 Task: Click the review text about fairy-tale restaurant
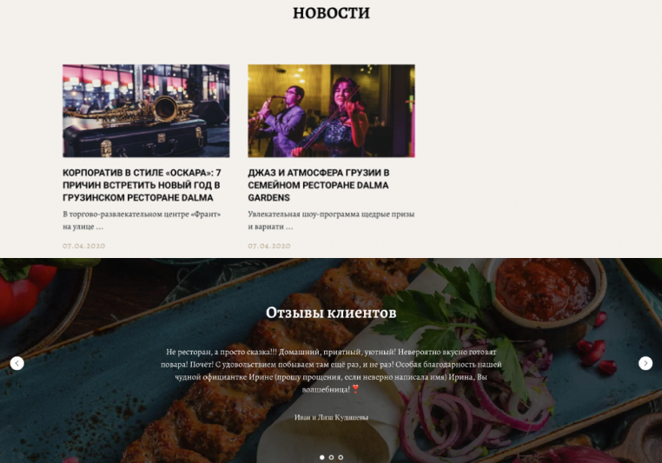click(331, 371)
